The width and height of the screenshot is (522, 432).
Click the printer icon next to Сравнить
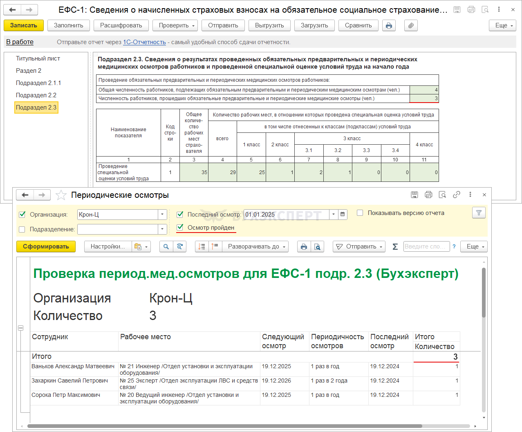coord(389,25)
